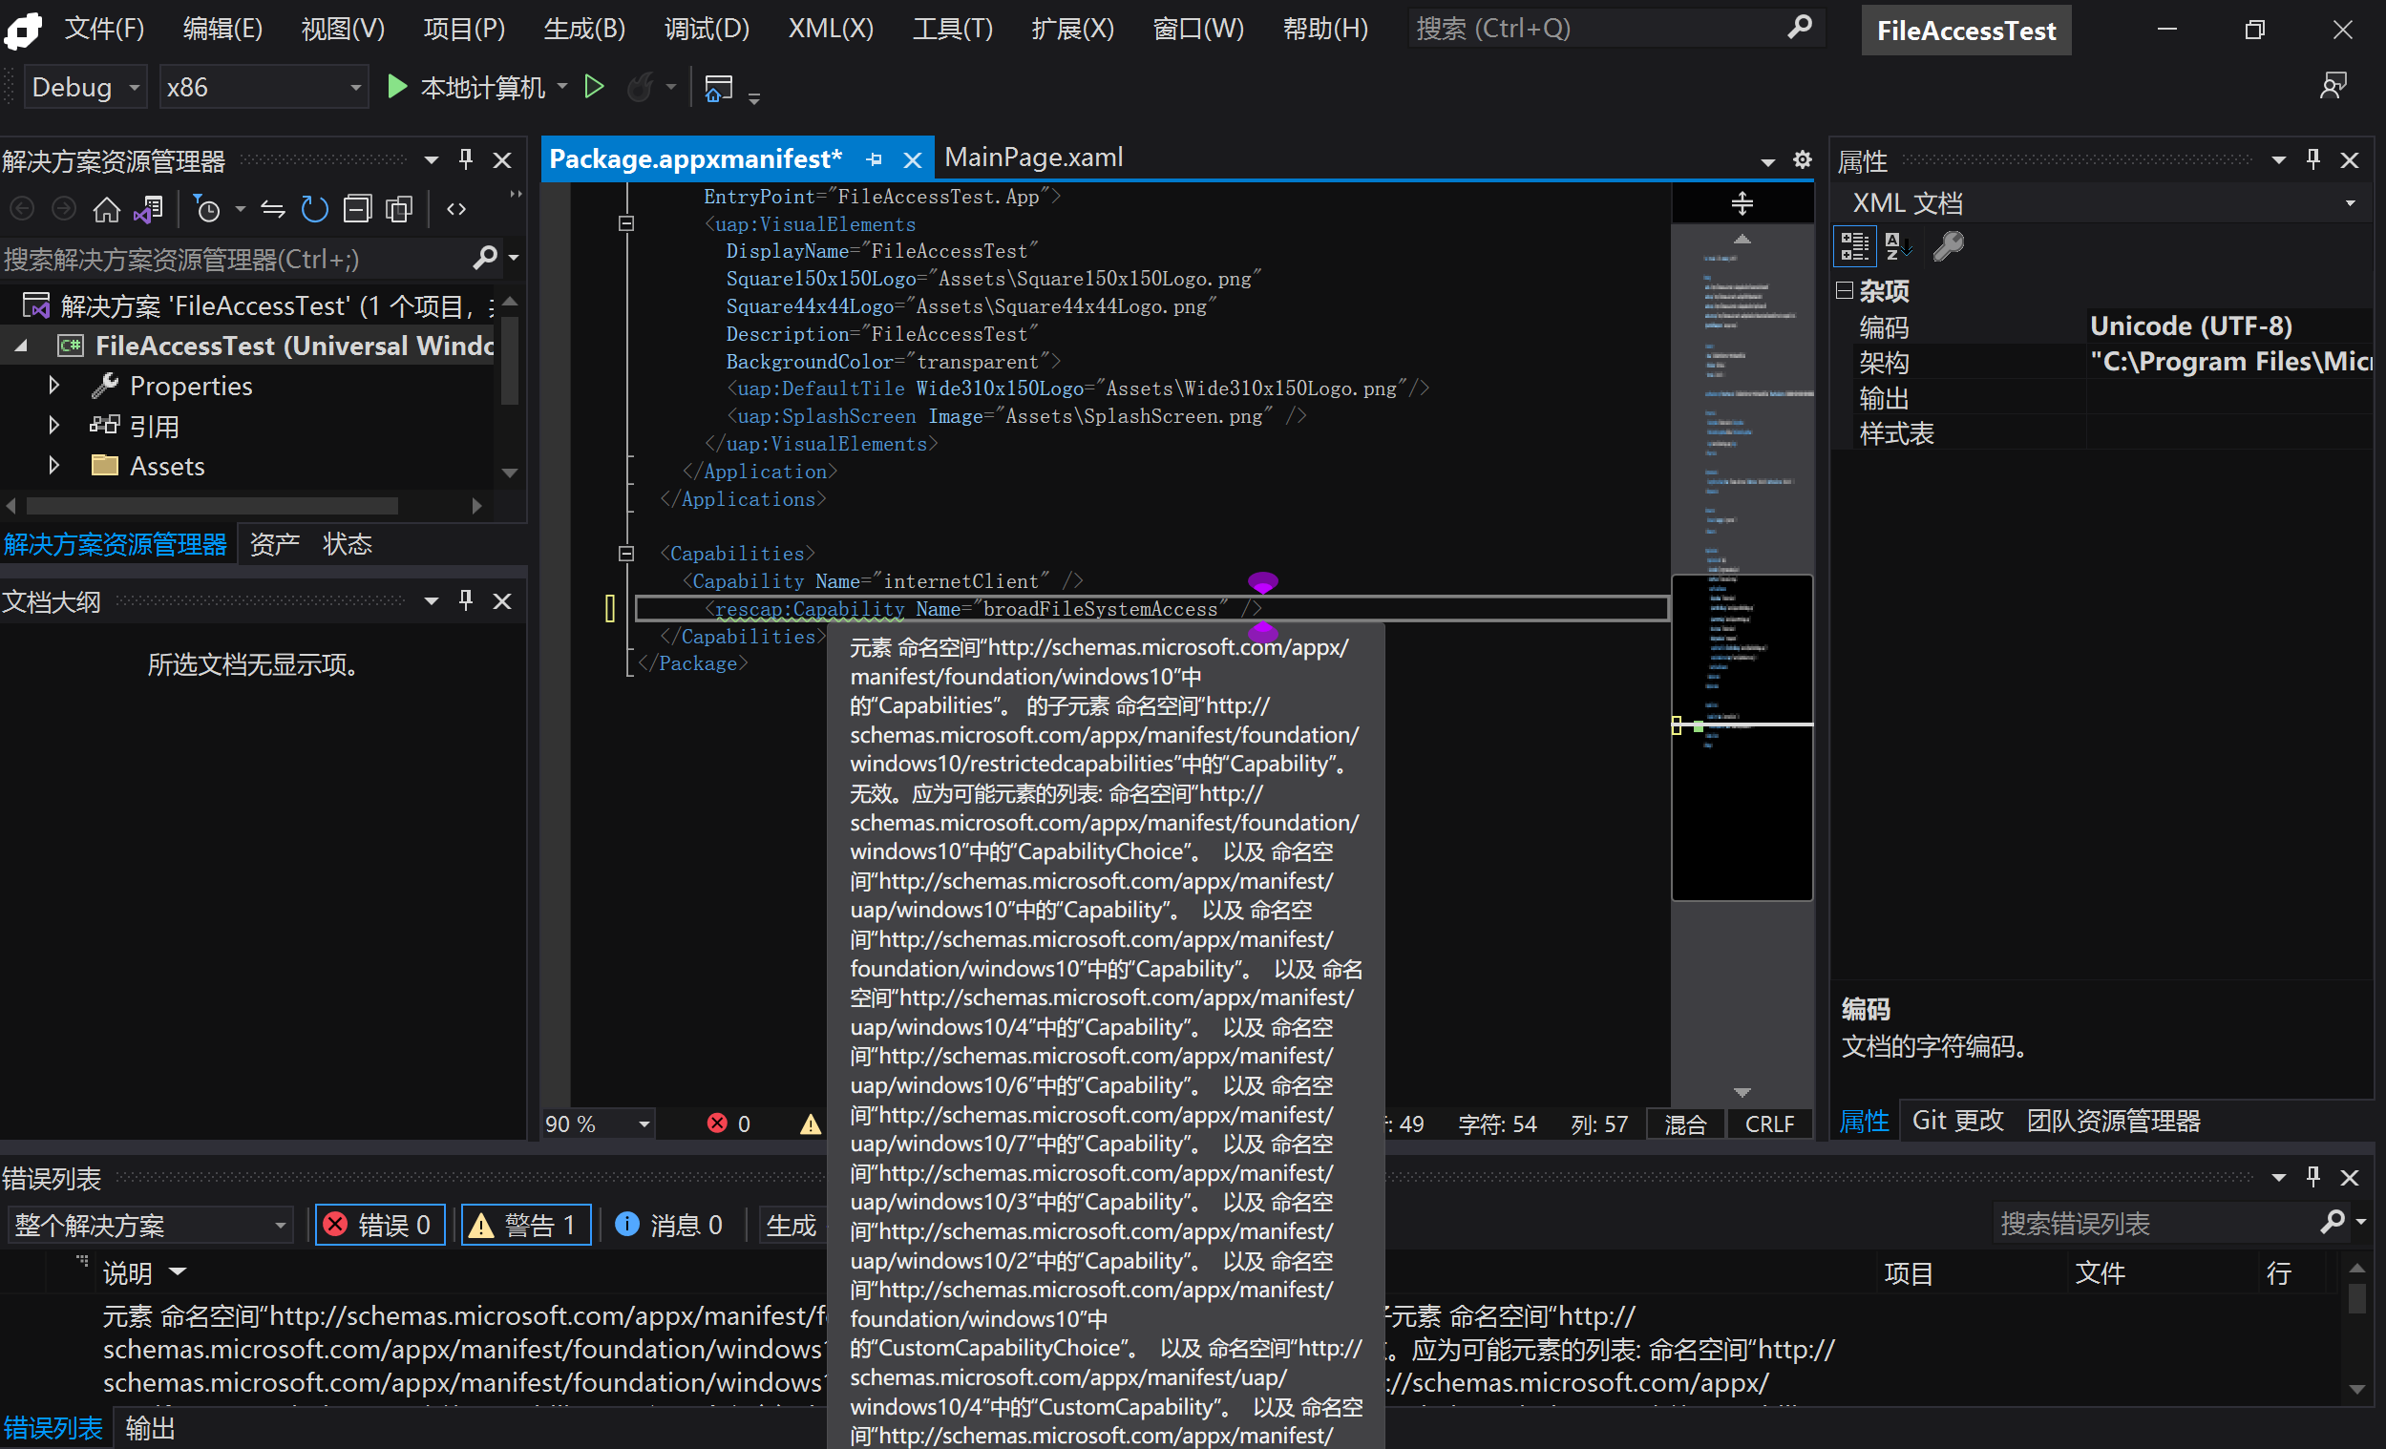Click the editor settings gear icon

1802,159
